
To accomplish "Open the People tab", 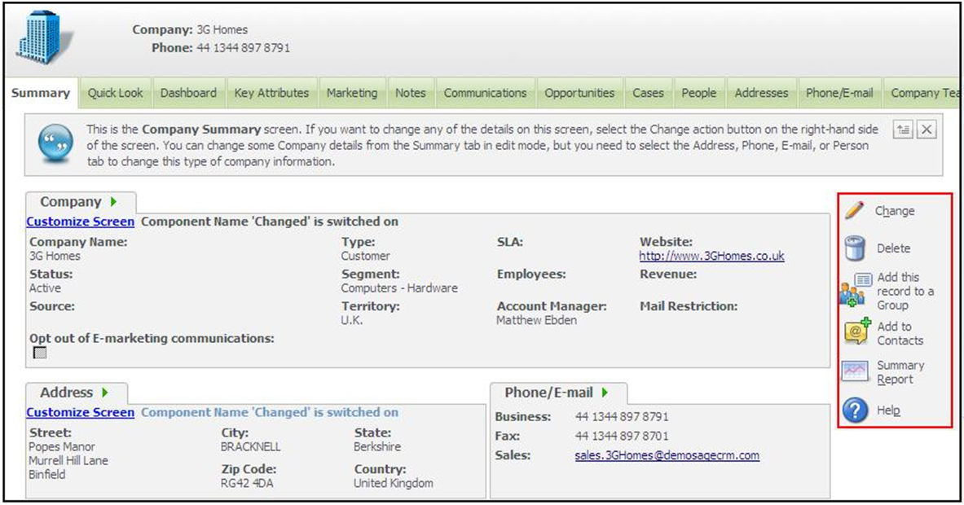I will click(x=699, y=93).
